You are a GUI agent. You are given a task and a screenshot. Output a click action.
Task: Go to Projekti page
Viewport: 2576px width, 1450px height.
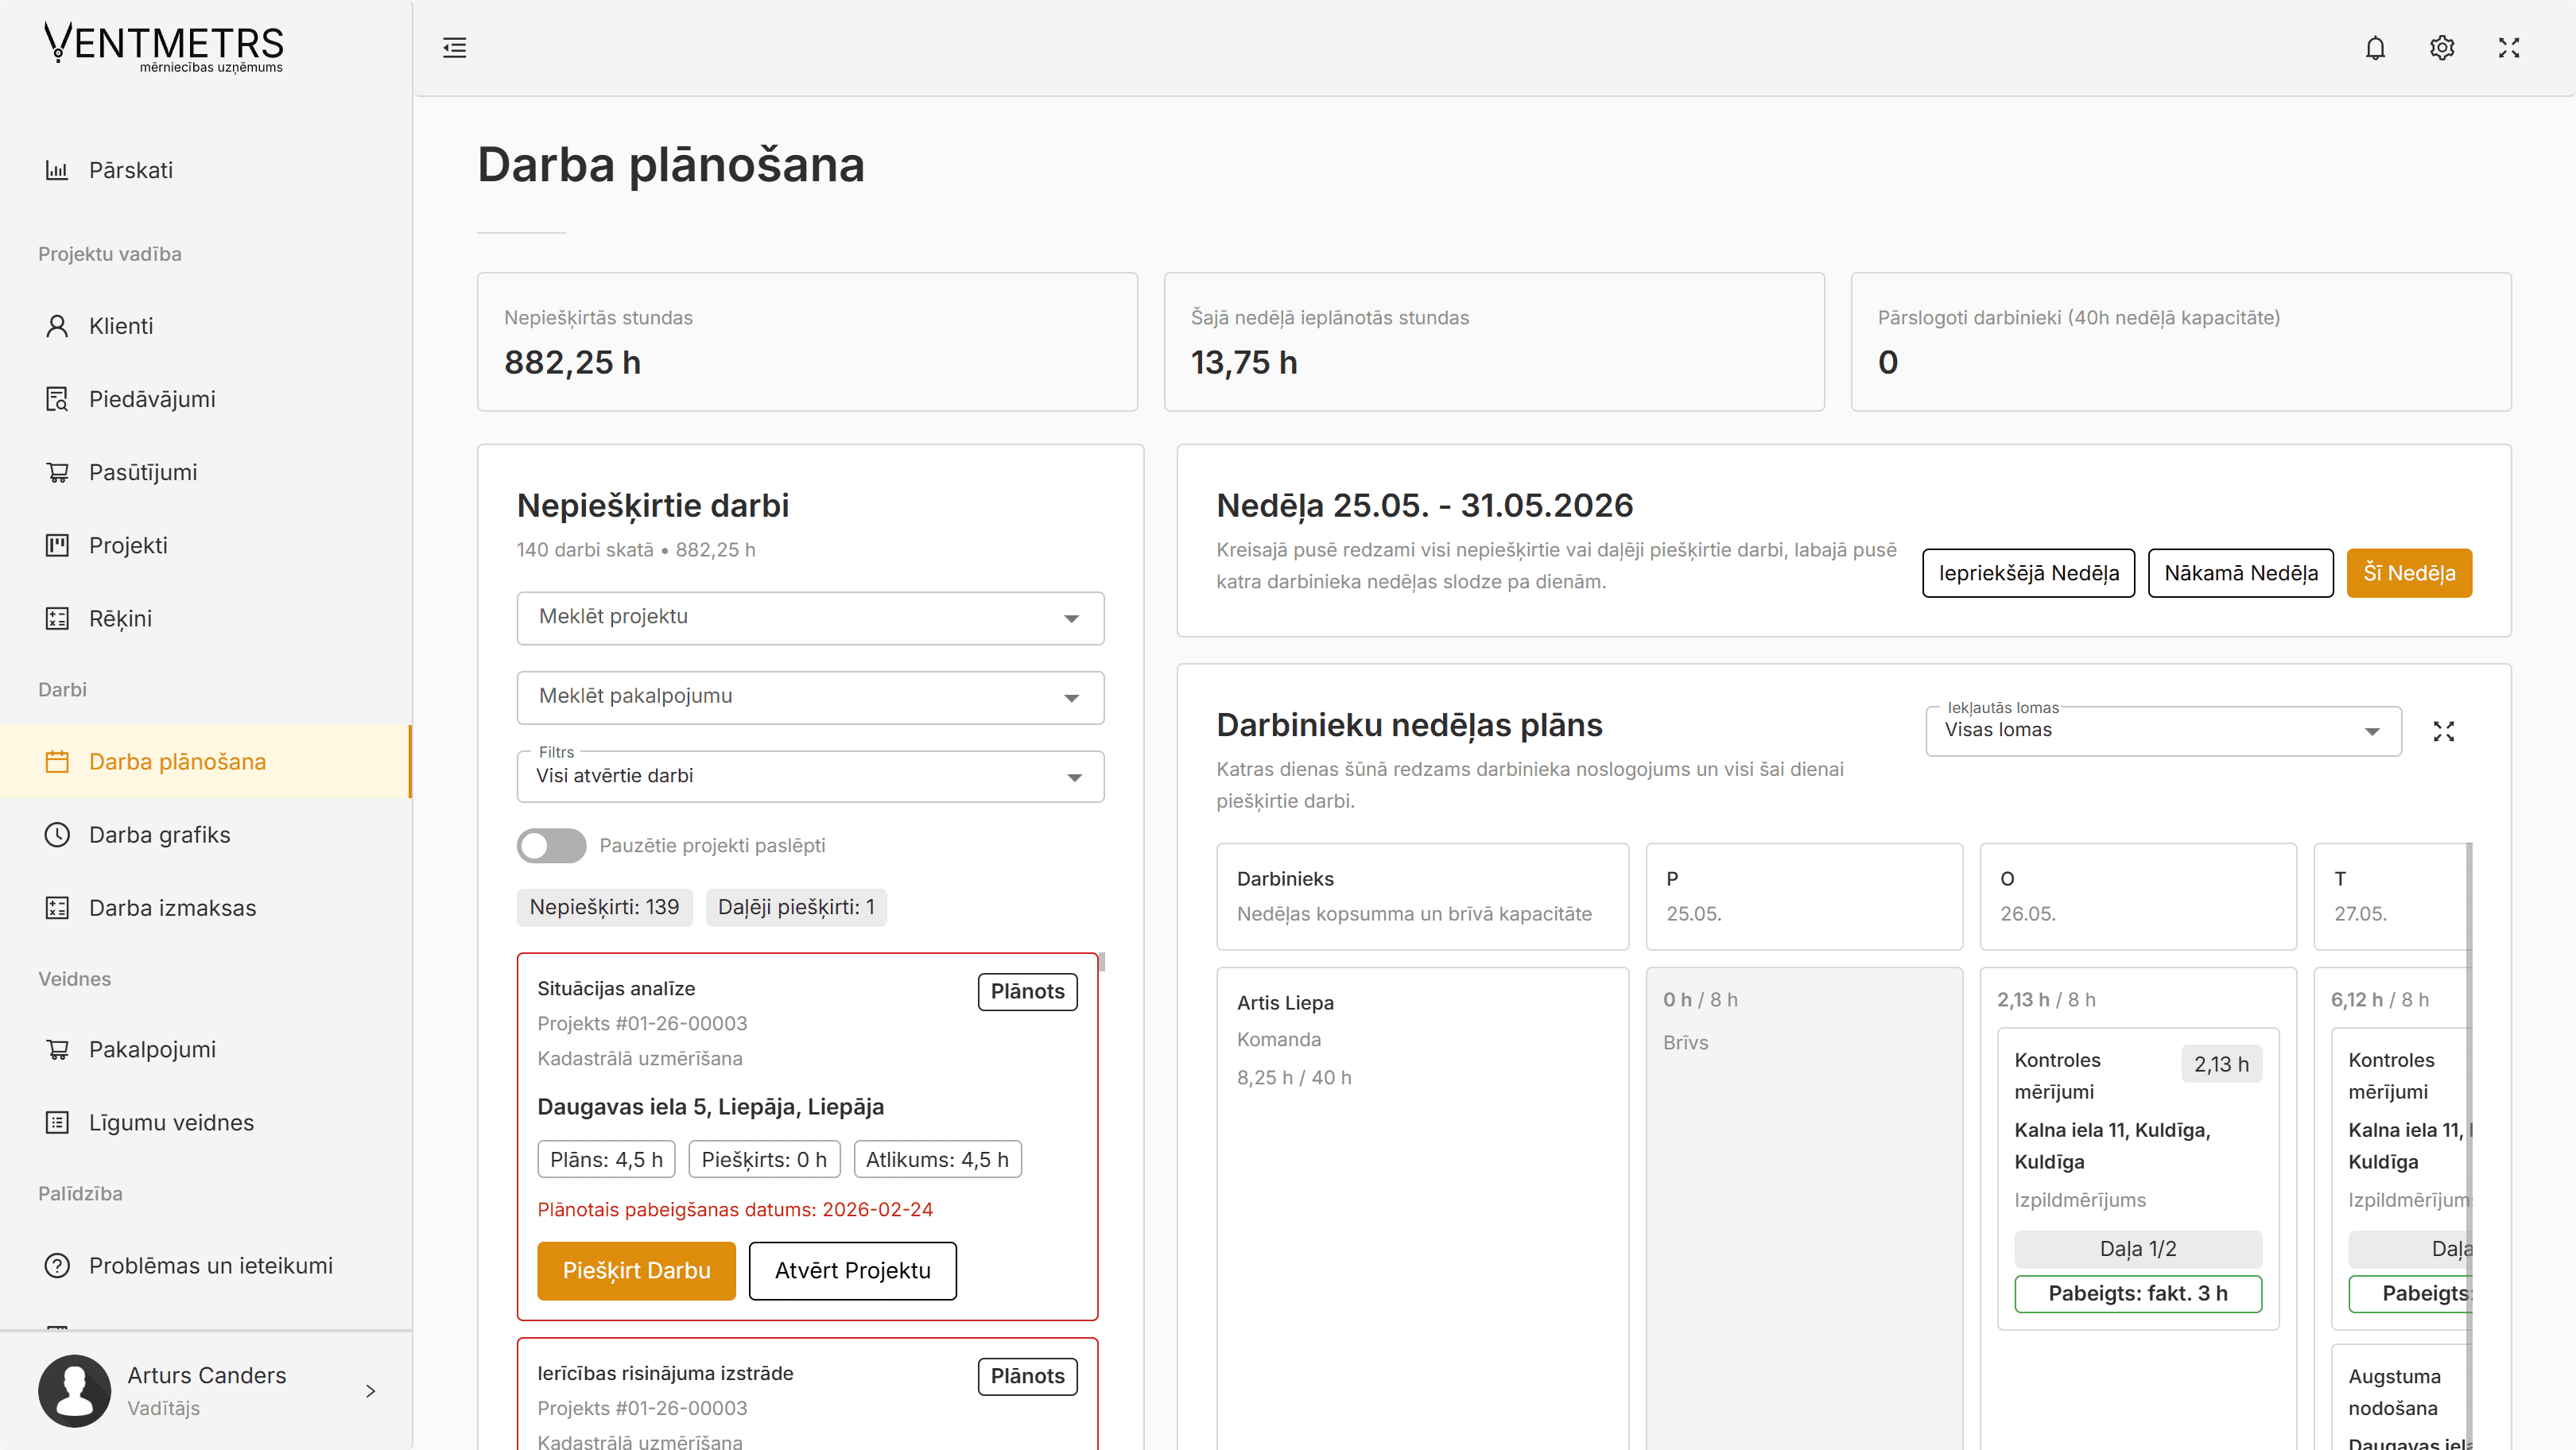206,545
